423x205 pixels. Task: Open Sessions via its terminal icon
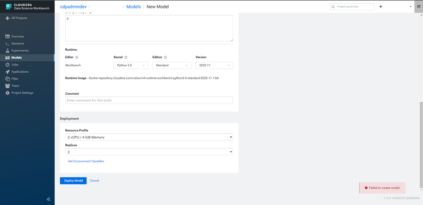click(x=8, y=44)
